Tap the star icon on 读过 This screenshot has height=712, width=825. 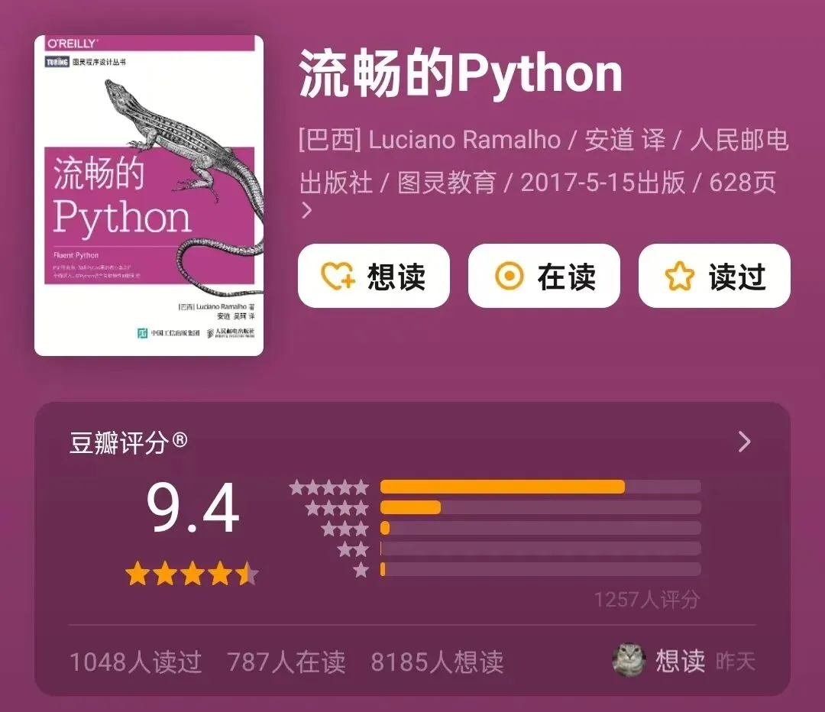pyautogui.click(x=679, y=276)
